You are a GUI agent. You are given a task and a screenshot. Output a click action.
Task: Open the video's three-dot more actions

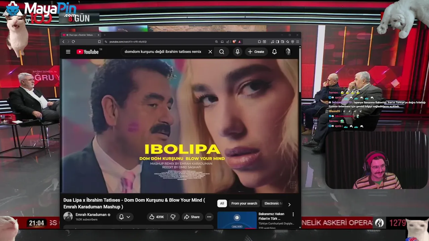pyautogui.click(x=209, y=217)
